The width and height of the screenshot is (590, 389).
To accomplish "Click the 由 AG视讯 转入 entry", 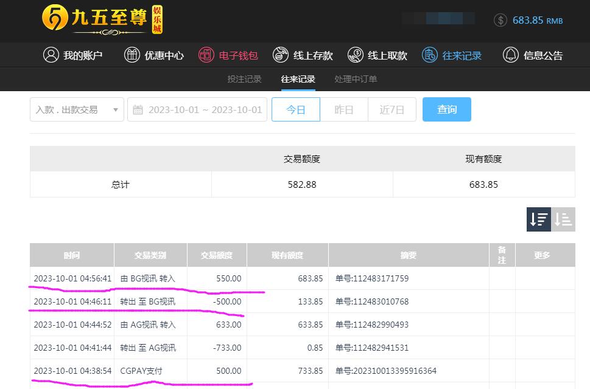I will tap(148, 325).
